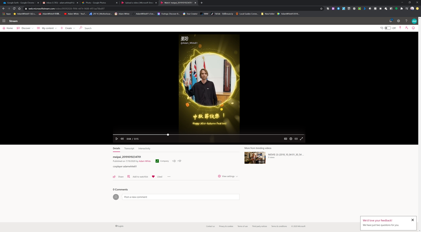The image size is (421, 232).
Task: Open Stream settings gear in header
Action: (x=398, y=21)
